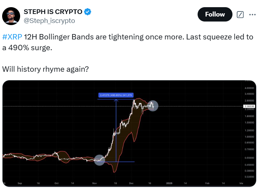Click the 1.00000 price axis label

click(249, 137)
